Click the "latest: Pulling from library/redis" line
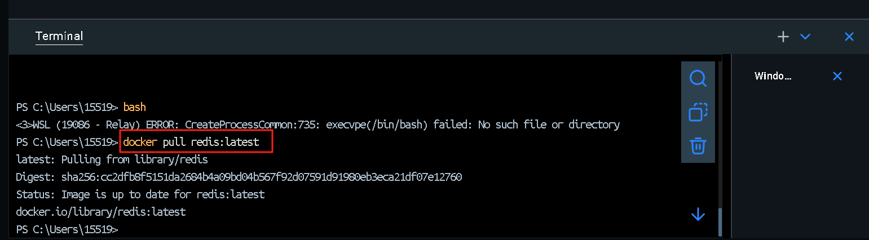Viewport: 869px width, 240px height. point(112,159)
